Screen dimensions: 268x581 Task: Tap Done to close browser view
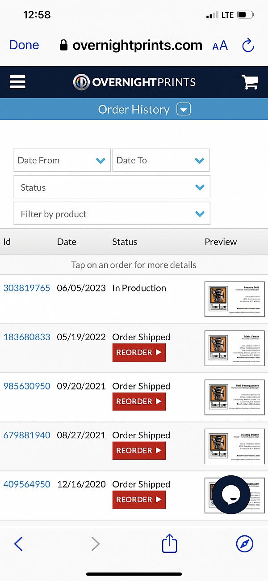click(x=24, y=45)
